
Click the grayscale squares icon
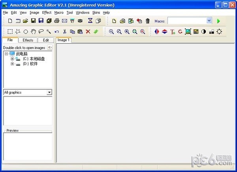point(211,32)
